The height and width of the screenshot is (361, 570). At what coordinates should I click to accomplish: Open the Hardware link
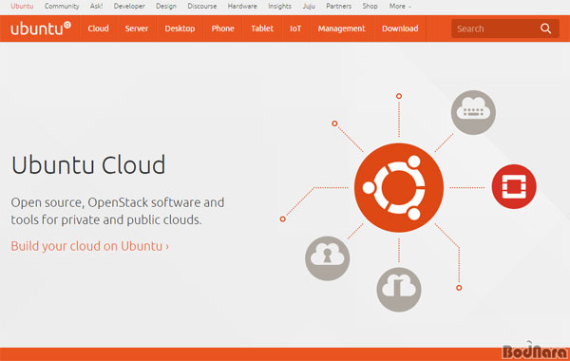[x=242, y=7]
